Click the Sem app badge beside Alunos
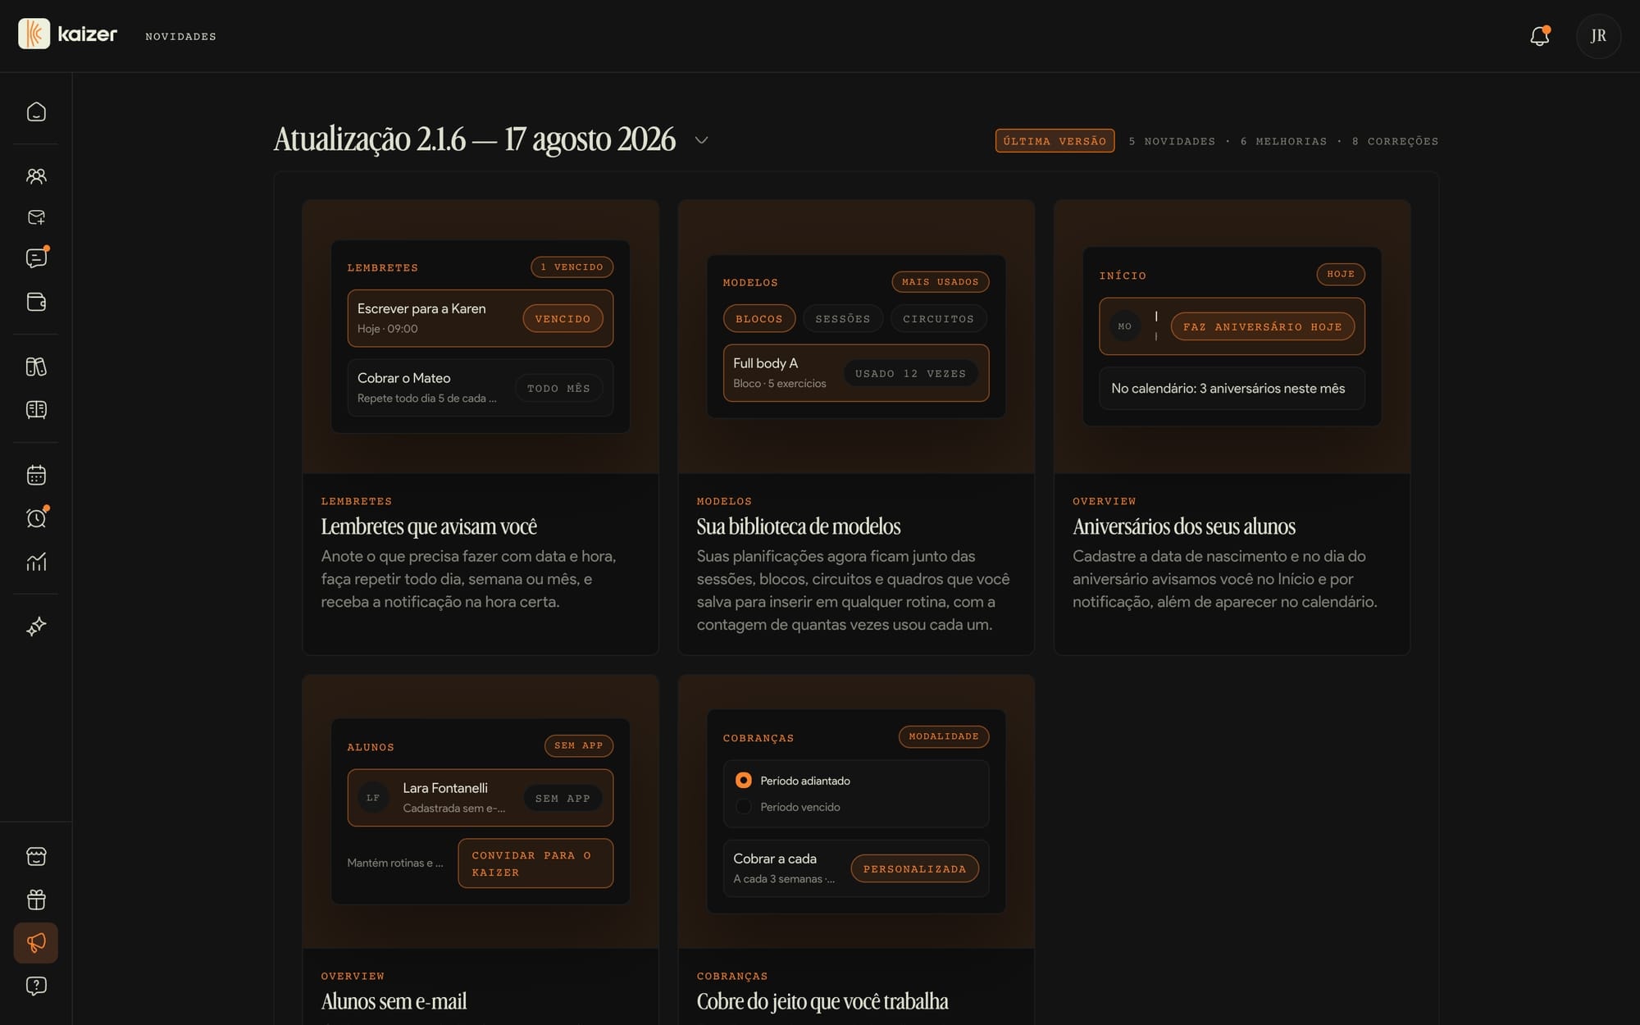This screenshot has height=1025, width=1640. click(578, 745)
